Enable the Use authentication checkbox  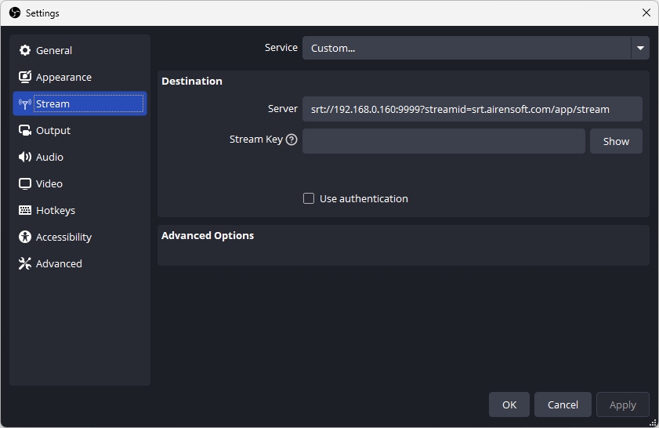pos(309,198)
